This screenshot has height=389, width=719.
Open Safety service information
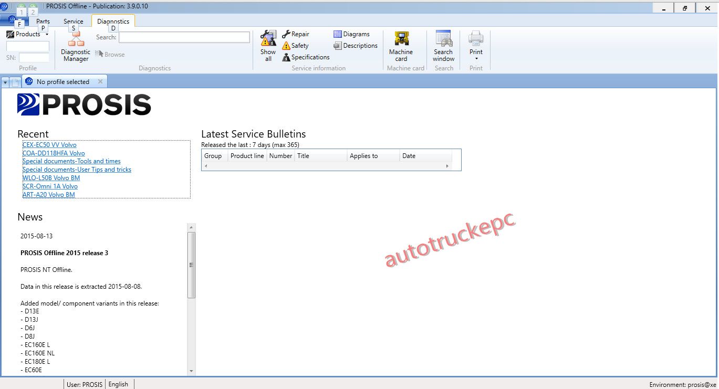coord(296,46)
